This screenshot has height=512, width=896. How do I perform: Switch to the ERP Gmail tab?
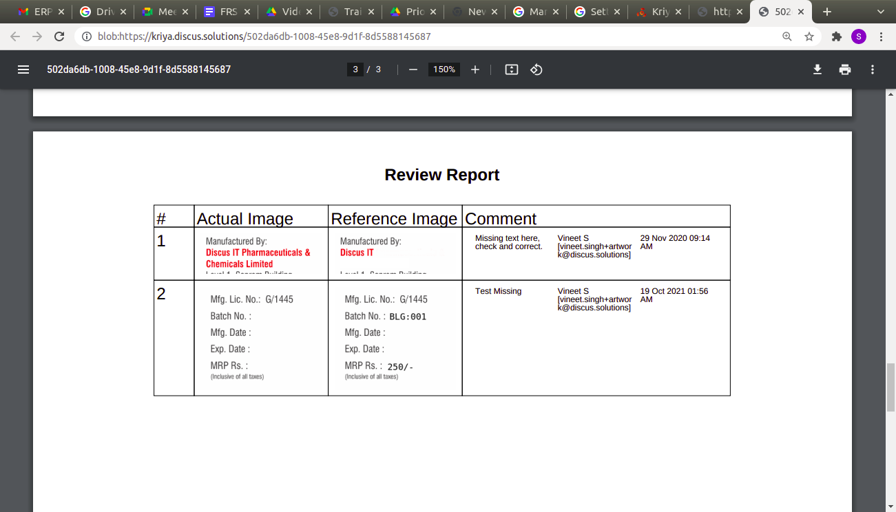coord(41,12)
